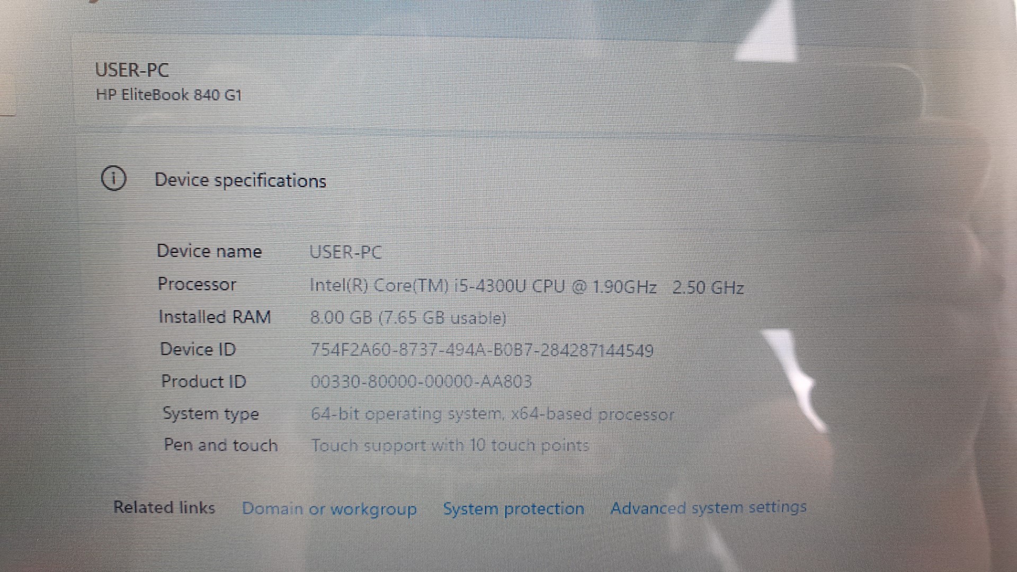Open Advanced system settings link
The image size is (1017, 572).
(x=708, y=508)
